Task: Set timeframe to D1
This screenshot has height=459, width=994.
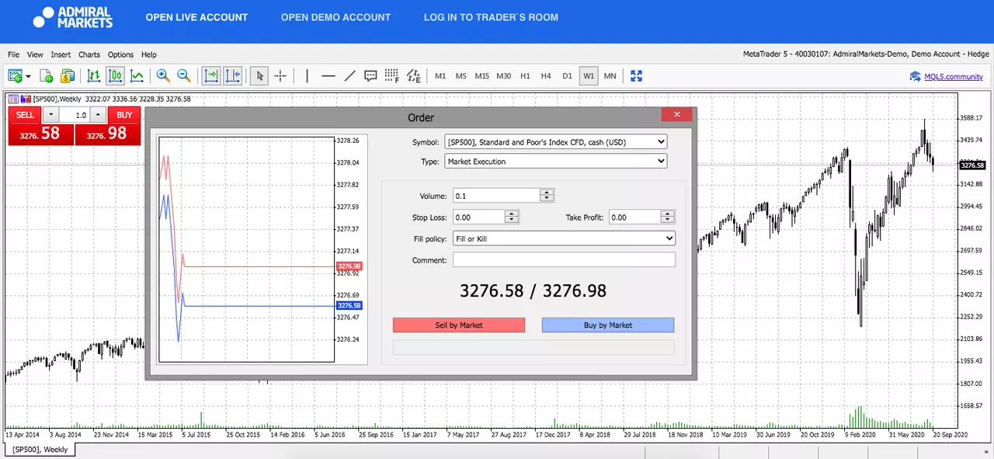Action: pos(567,76)
